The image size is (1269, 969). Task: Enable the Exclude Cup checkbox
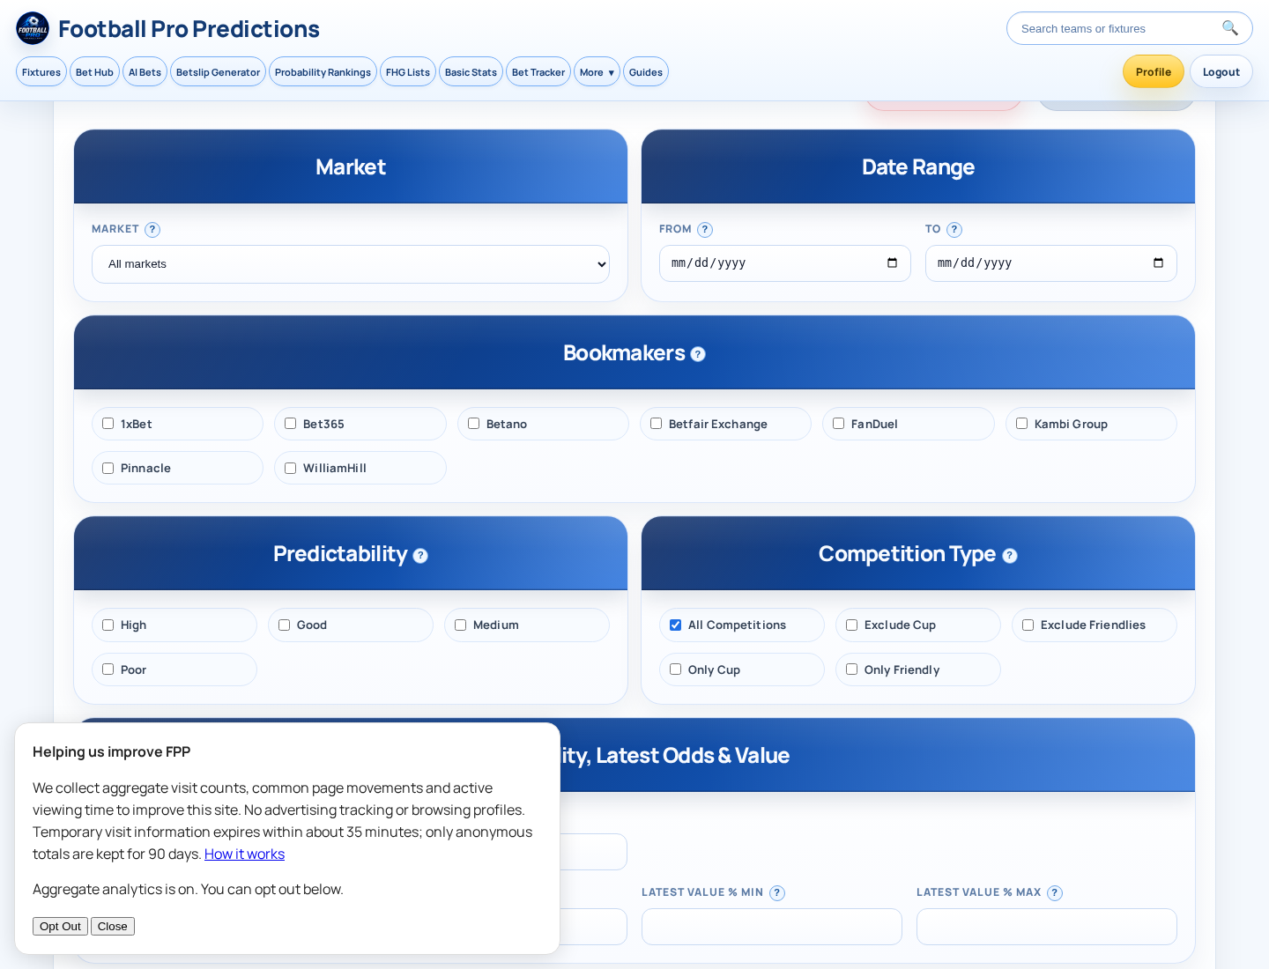tap(852, 625)
